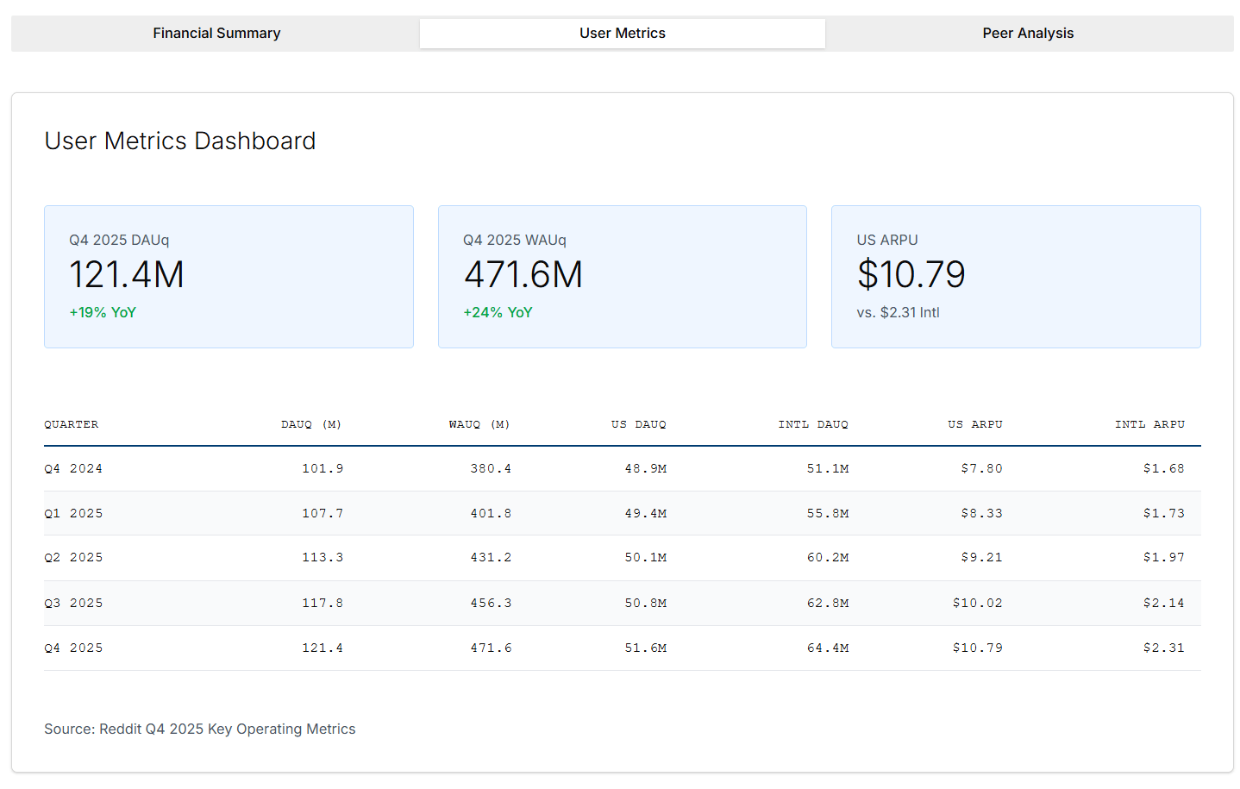1240x789 pixels.
Task: Select the large "121.4M" card value
Action: point(127,275)
